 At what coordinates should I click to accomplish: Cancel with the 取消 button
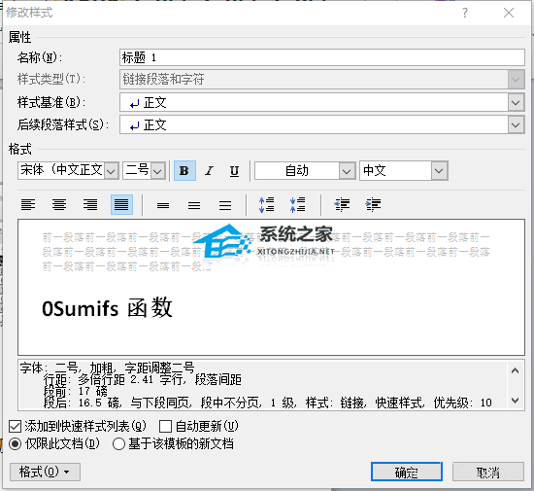(488, 472)
